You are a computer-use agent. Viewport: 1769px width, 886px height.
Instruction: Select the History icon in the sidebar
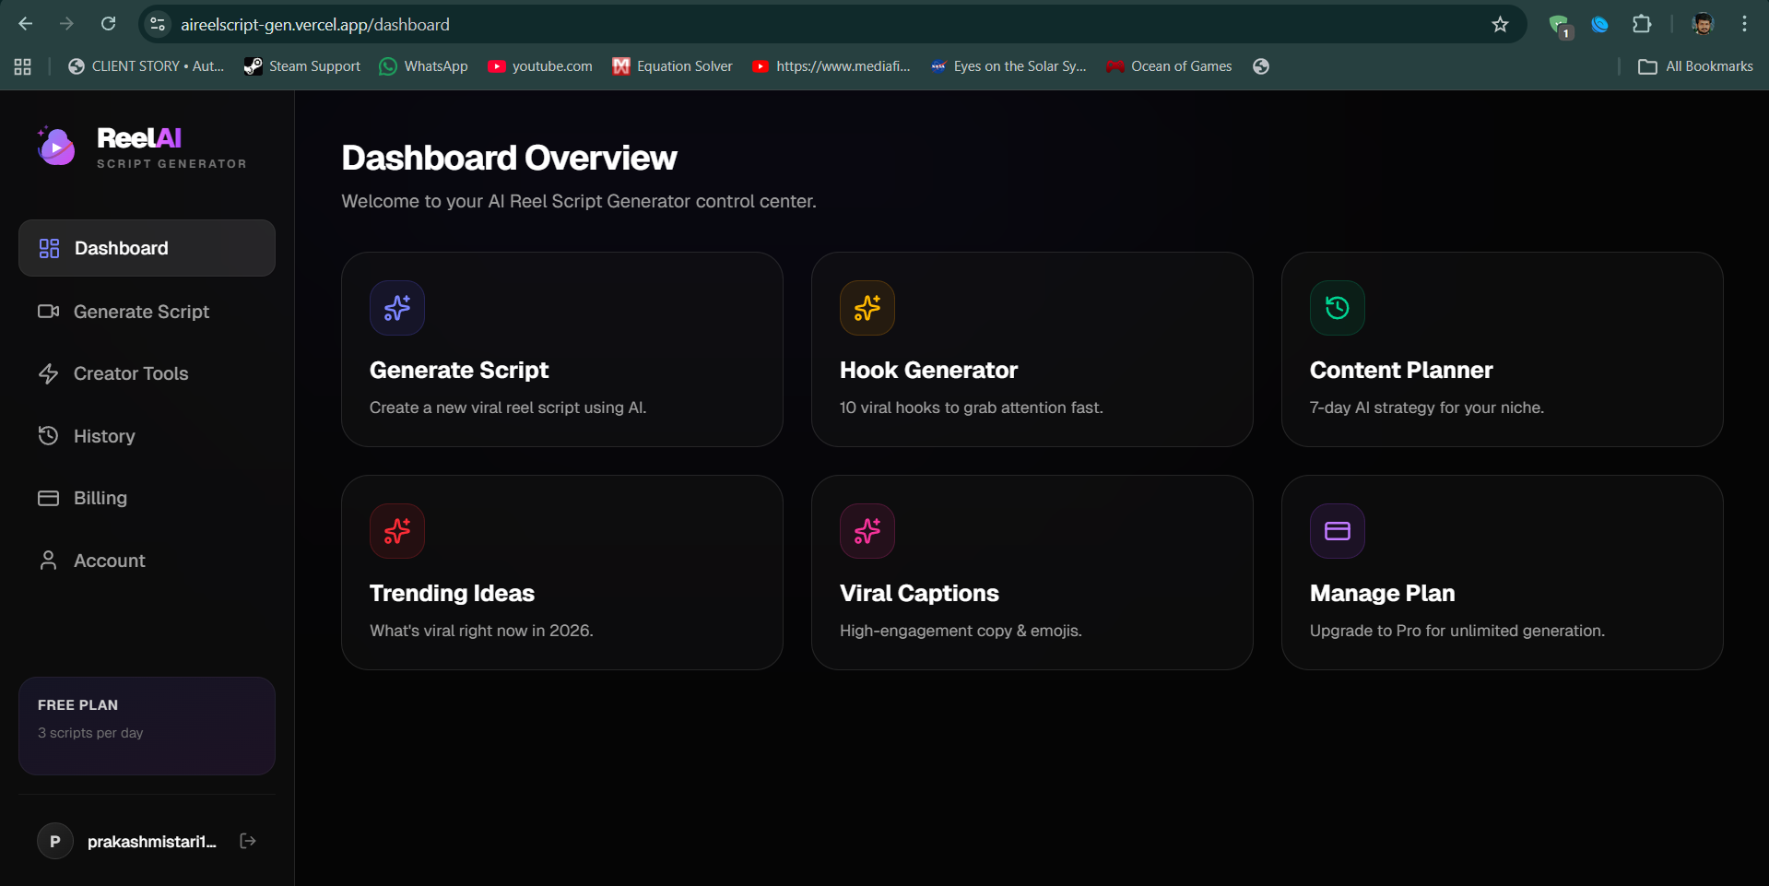pos(49,435)
